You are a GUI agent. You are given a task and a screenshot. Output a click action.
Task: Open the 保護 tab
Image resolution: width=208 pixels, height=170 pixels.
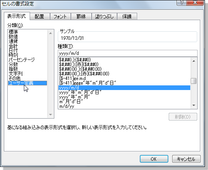127,17
